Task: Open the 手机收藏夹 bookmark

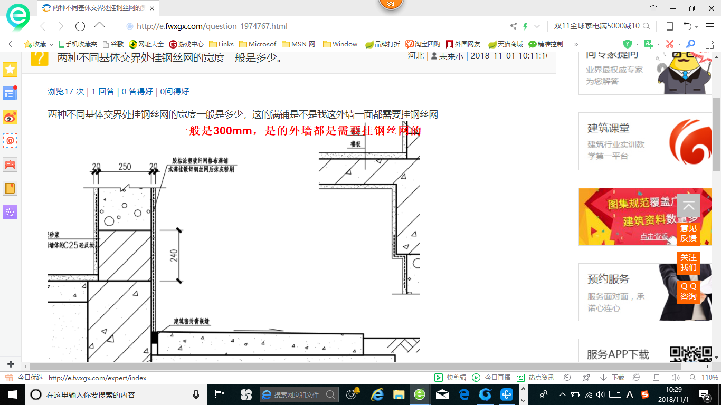Action: [x=78, y=44]
